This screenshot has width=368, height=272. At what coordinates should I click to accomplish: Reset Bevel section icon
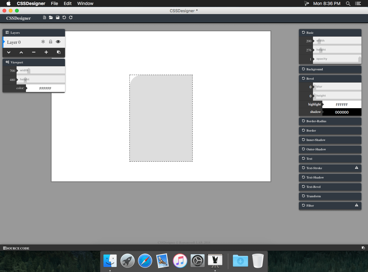(x=303, y=78)
